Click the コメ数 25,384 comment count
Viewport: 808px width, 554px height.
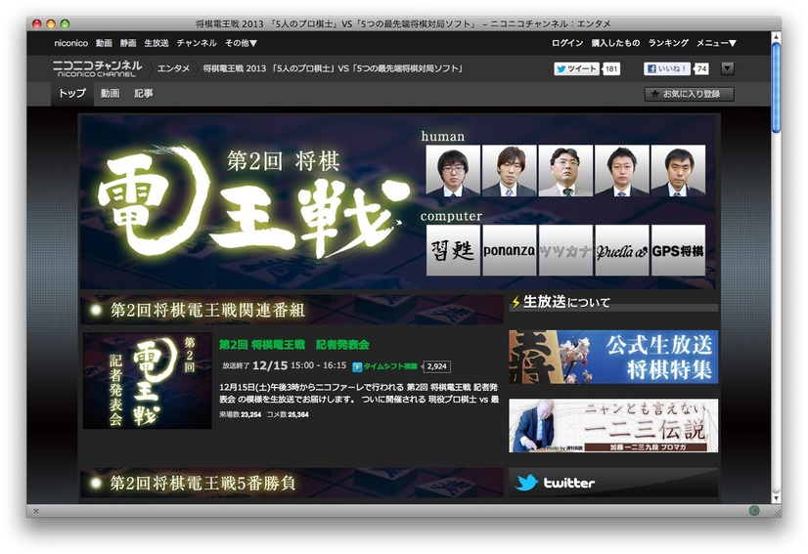point(288,414)
